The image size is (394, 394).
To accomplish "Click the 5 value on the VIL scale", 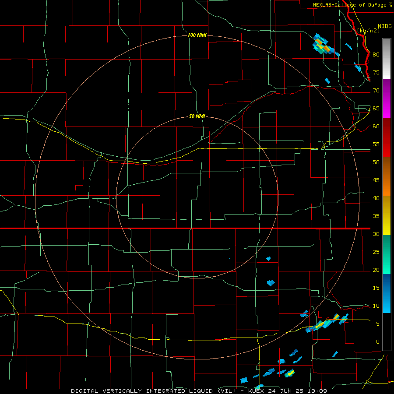I will pos(378,324).
